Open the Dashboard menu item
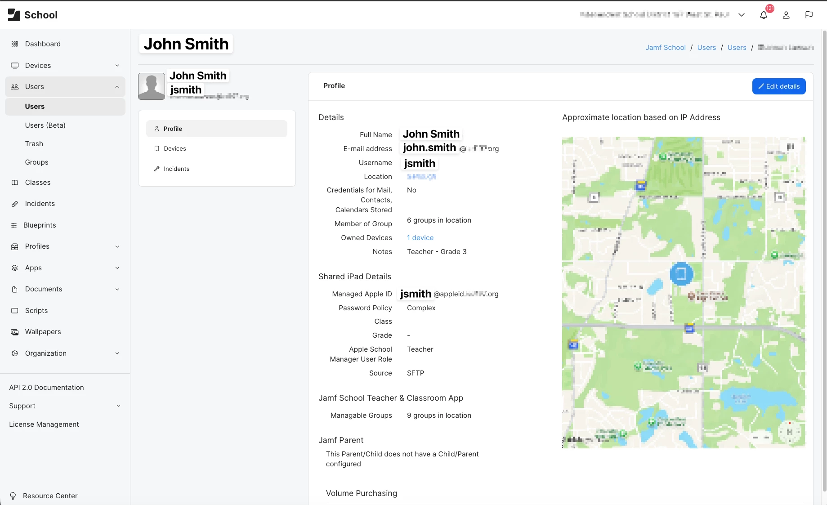 65,44
